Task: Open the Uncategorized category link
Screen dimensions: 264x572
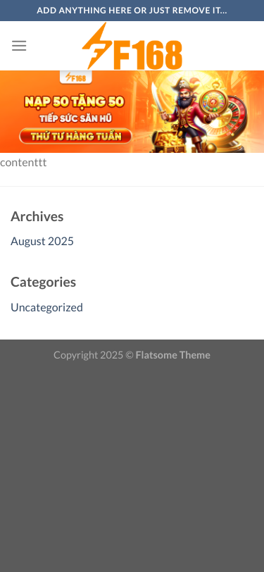Action: coord(46,307)
